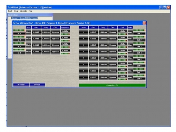Open Limit threshold for Out 4
The image size is (176, 132).
click(122, 50)
